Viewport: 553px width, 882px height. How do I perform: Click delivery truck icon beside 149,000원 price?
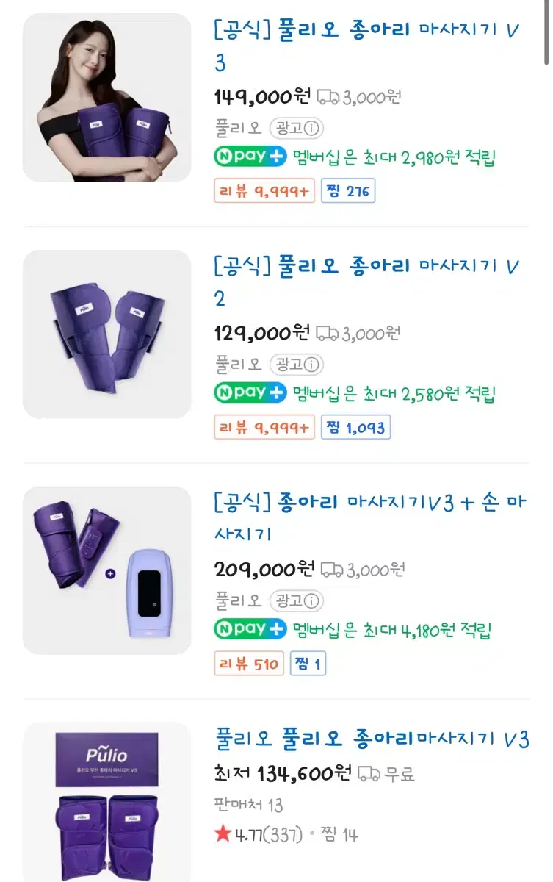point(328,96)
